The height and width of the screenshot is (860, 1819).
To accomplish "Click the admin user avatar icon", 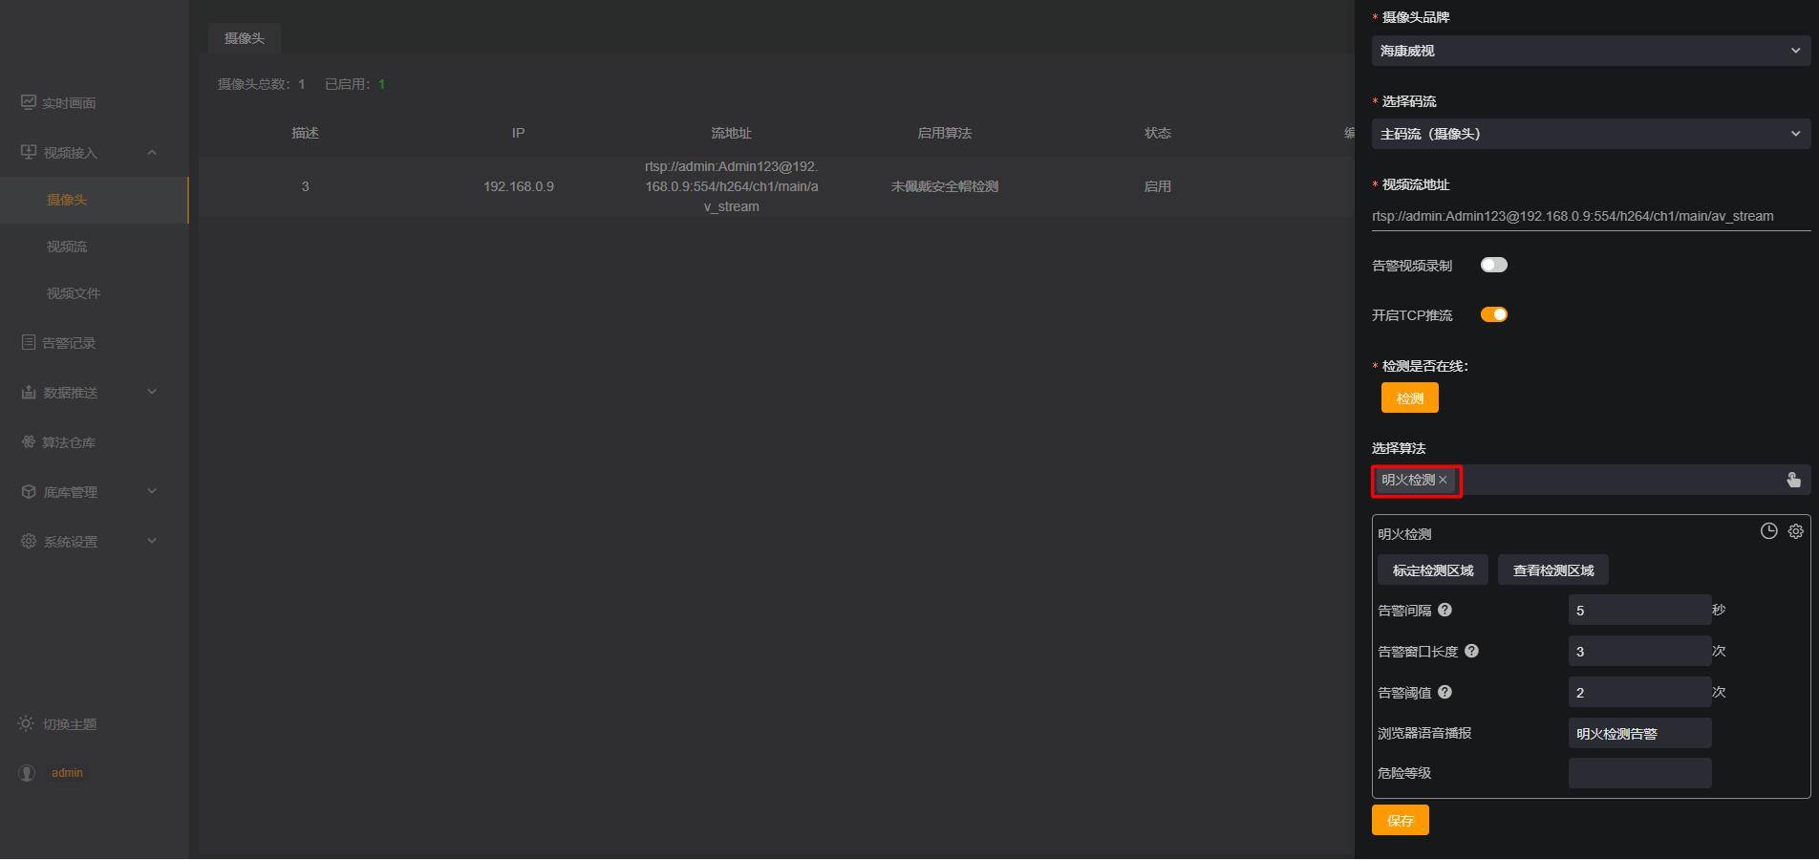I will [27, 773].
